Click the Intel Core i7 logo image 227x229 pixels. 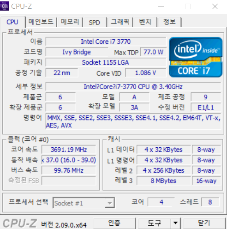point(196,57)
